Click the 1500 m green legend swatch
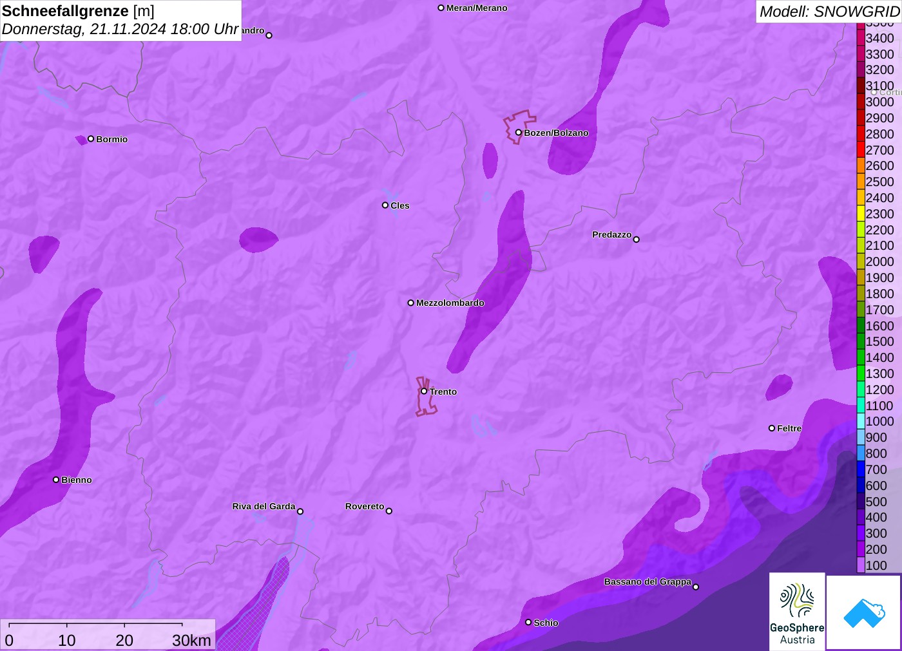 (x=861, y=342)
